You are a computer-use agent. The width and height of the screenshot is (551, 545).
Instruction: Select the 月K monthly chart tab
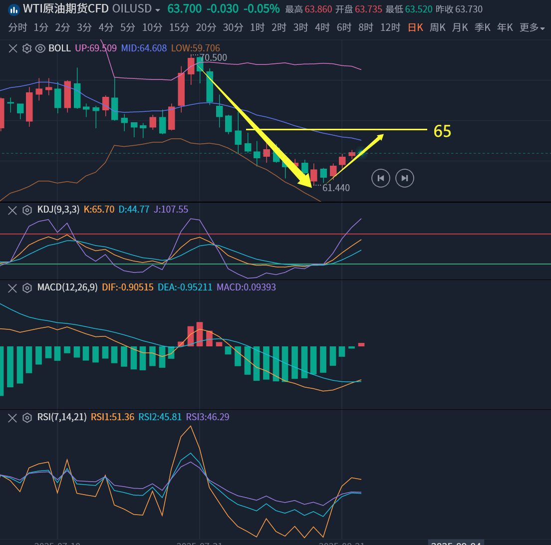[x=460, y=28]
